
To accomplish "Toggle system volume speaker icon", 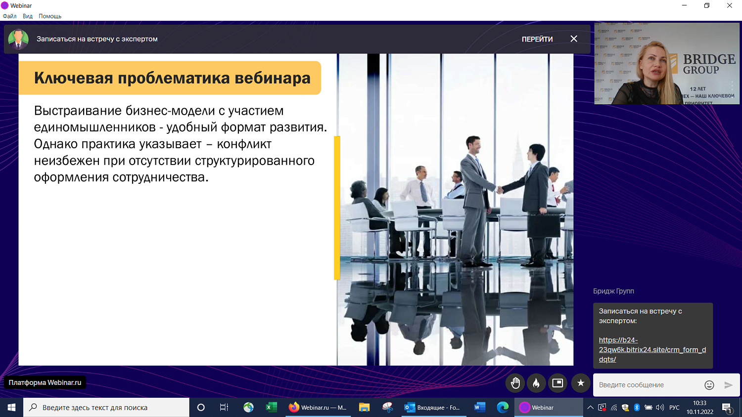I will point(660,408).
